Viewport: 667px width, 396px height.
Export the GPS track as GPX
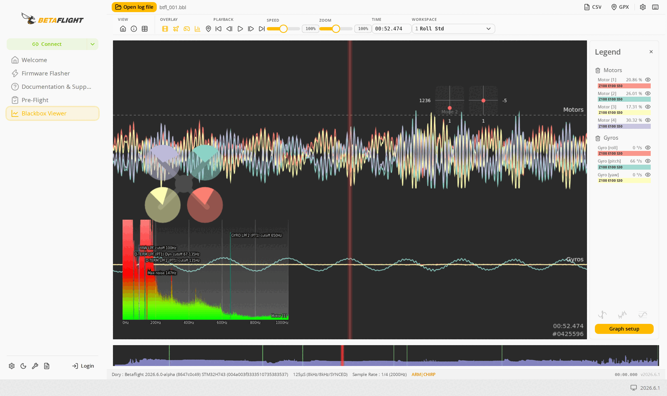pyautogui.click(x=620, y=7)
